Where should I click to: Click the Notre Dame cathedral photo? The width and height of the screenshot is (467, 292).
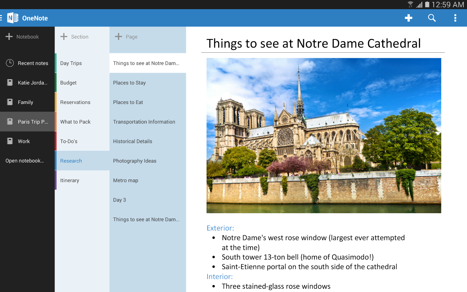[x=324, y=135]
